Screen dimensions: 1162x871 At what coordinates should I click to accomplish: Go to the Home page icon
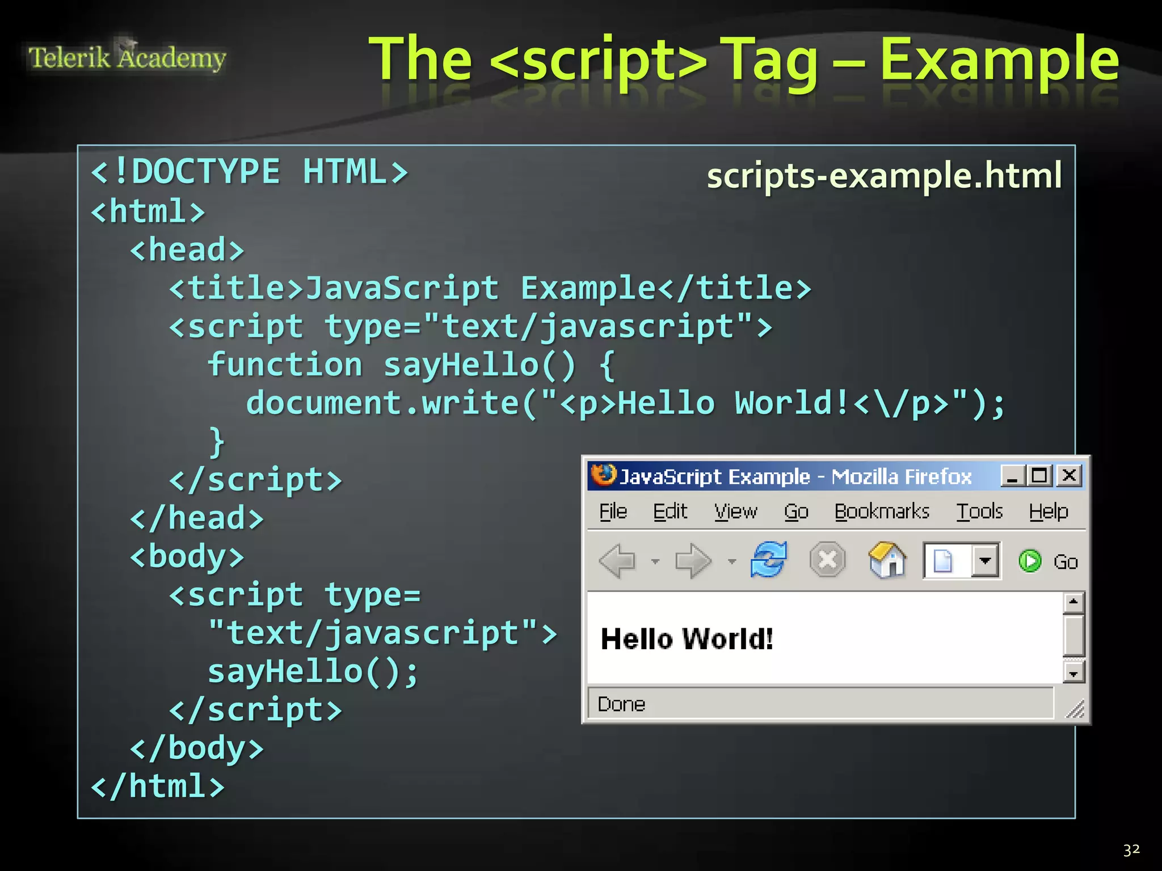tap(887, 560)
